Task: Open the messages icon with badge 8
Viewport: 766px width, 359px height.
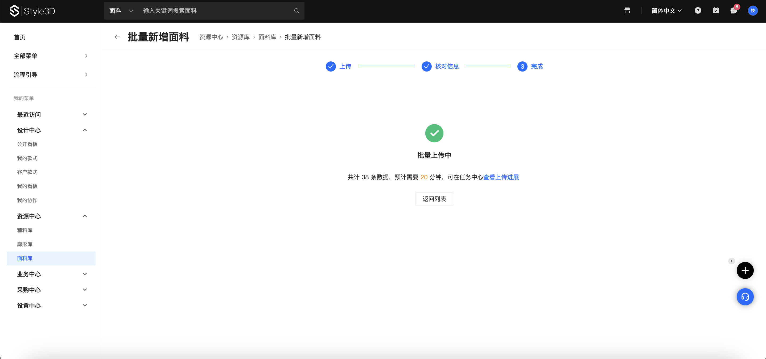Action: point(733,11)
